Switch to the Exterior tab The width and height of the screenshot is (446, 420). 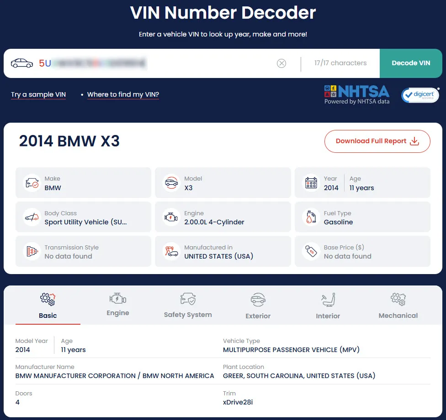[258, 306]
